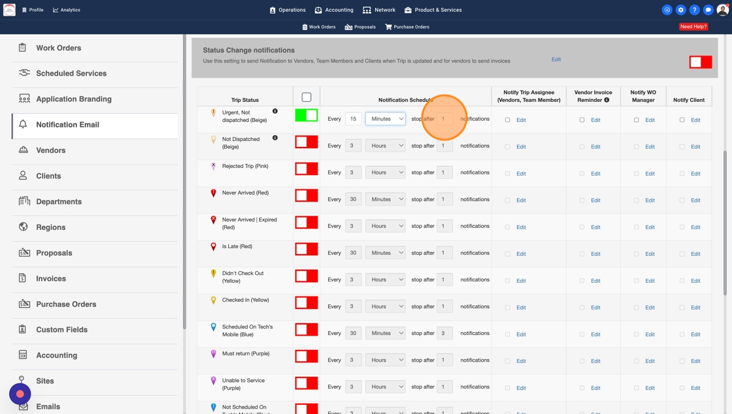Screen dimensions: 732x414
Task: Check Notify Trip Assignee for Urgent row
Action: point(507,119)
